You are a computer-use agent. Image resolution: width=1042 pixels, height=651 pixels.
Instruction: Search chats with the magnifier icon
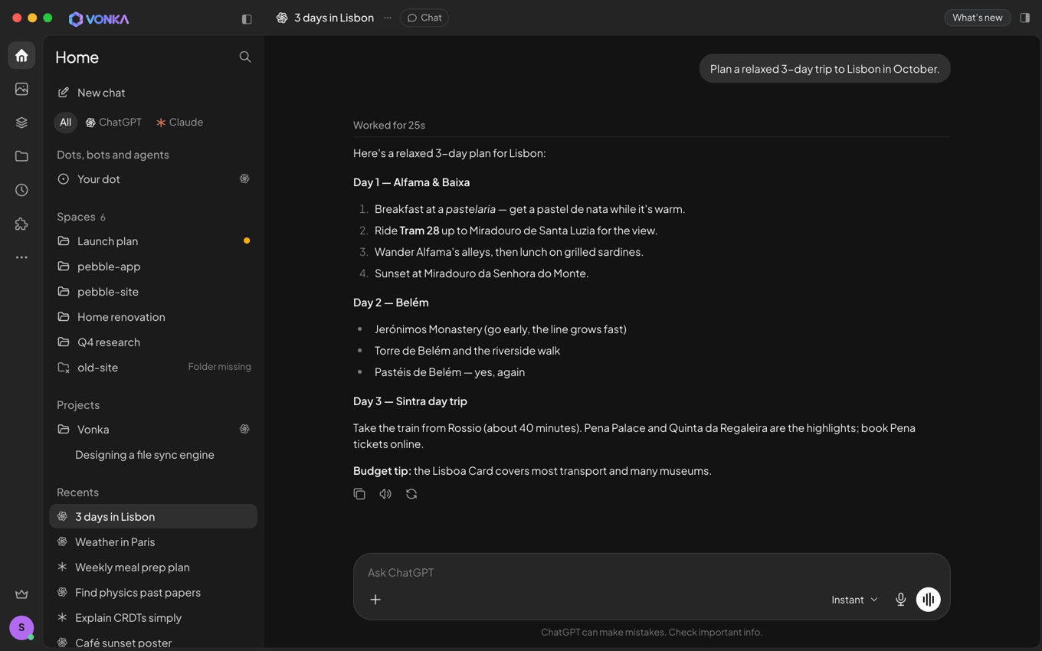(x=245, y=57)
